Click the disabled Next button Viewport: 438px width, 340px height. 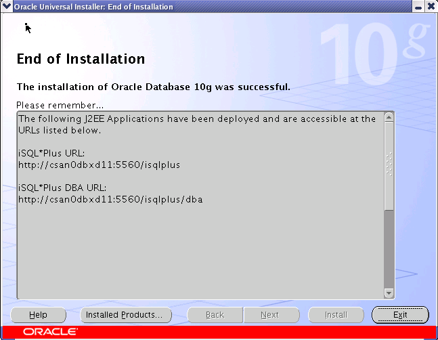(x=271, y=315)
